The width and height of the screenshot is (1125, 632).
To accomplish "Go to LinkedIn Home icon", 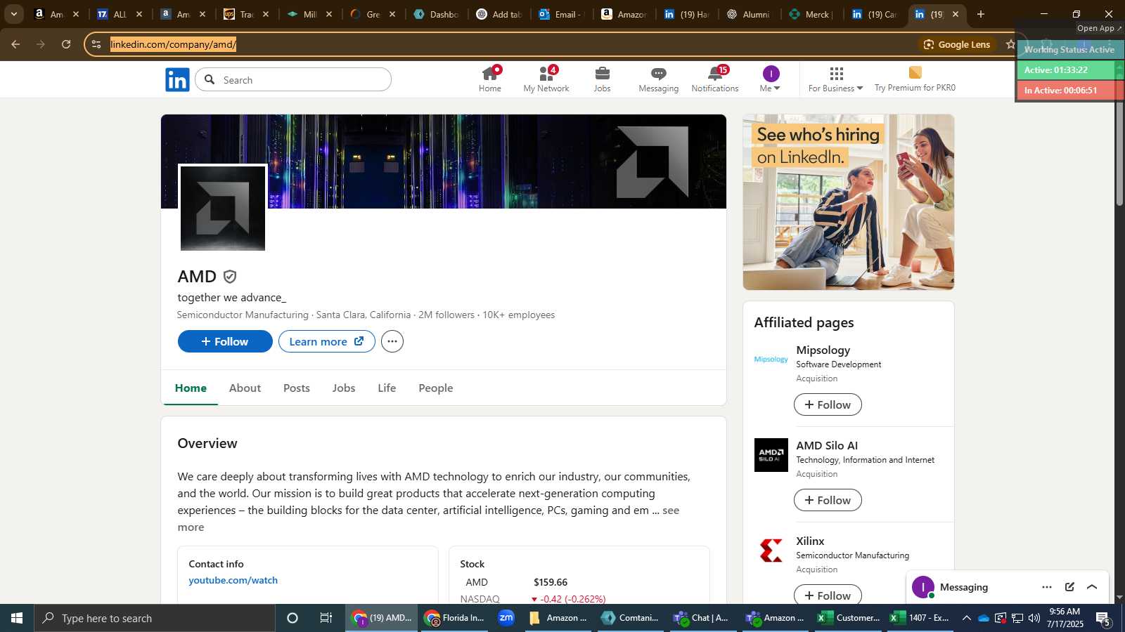I will (x=490, y=79).
